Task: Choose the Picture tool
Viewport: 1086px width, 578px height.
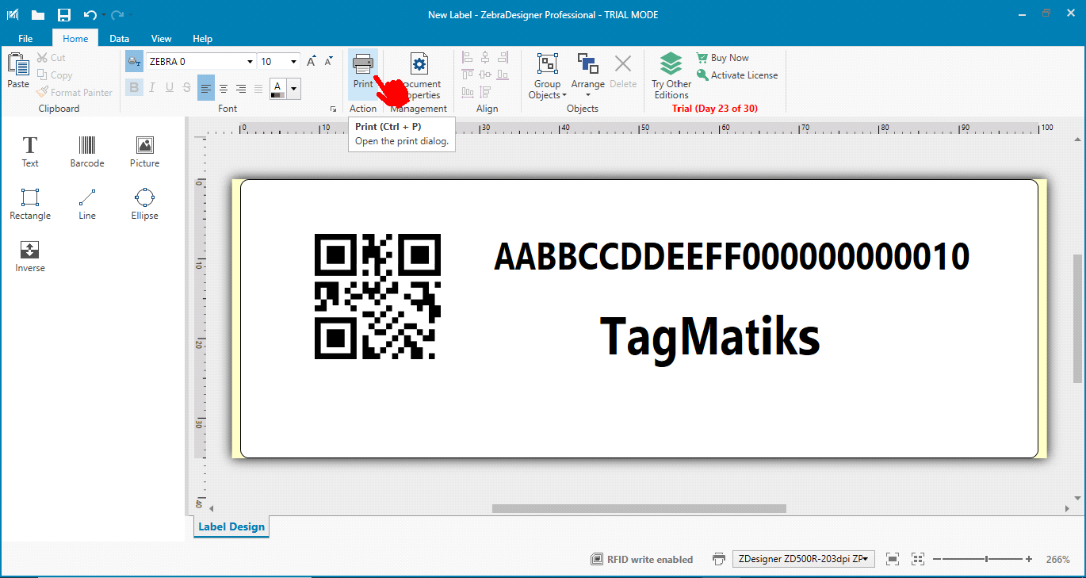Action: pos(144,151)
